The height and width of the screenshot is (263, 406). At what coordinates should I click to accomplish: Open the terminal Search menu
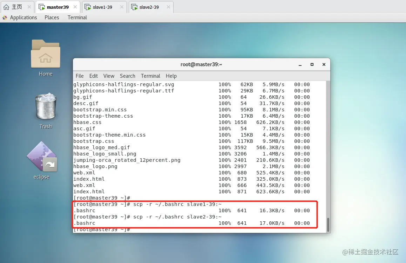(x=127, y=76)
